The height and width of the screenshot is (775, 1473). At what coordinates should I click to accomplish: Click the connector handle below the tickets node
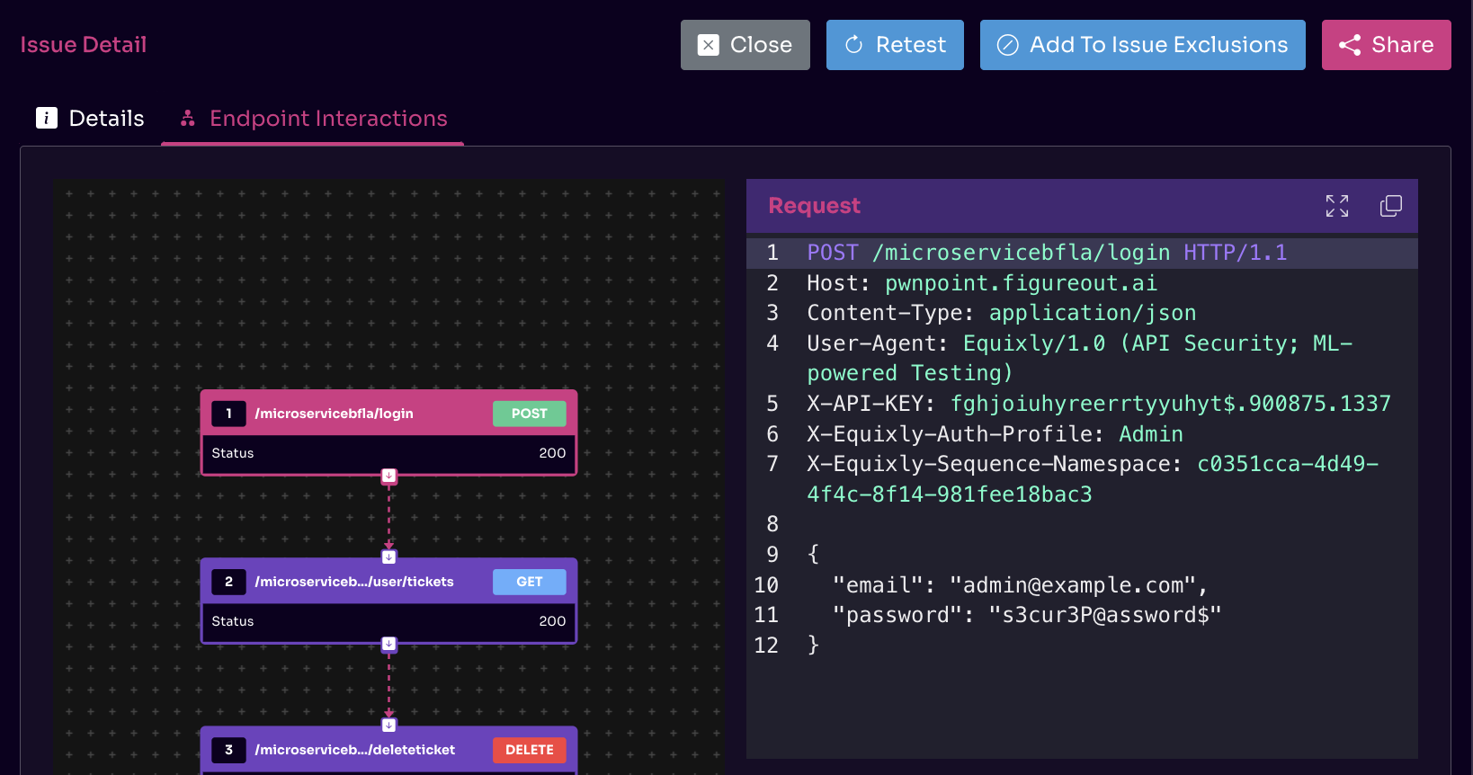point(388,644)
